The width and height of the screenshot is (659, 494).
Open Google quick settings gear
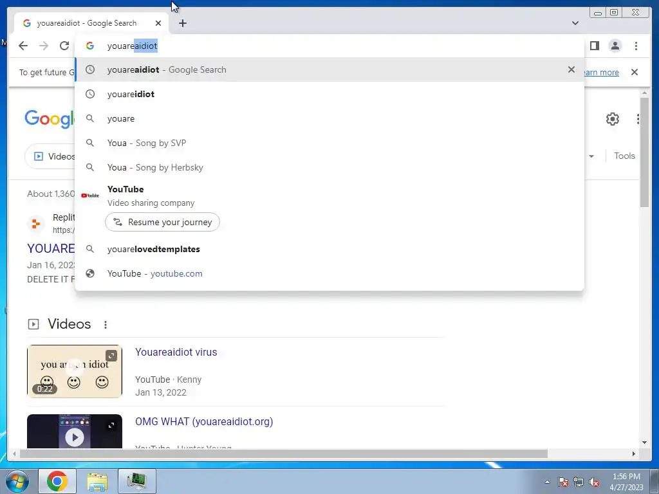pyautogui.click(x=613, y=119)
